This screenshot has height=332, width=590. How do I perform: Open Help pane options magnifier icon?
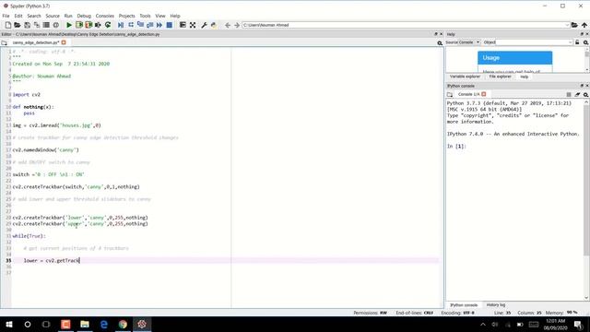(x=586, y=42)
